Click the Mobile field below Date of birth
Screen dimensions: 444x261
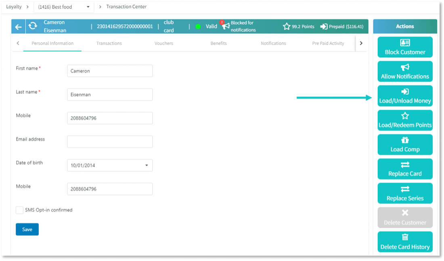(110, 189)
